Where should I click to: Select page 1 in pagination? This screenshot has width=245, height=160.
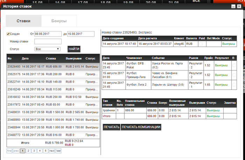click(x=23, y=151)
